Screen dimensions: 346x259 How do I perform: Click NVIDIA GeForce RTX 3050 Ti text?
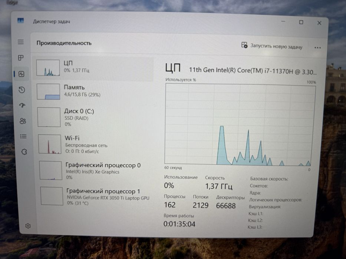[108, 198]
